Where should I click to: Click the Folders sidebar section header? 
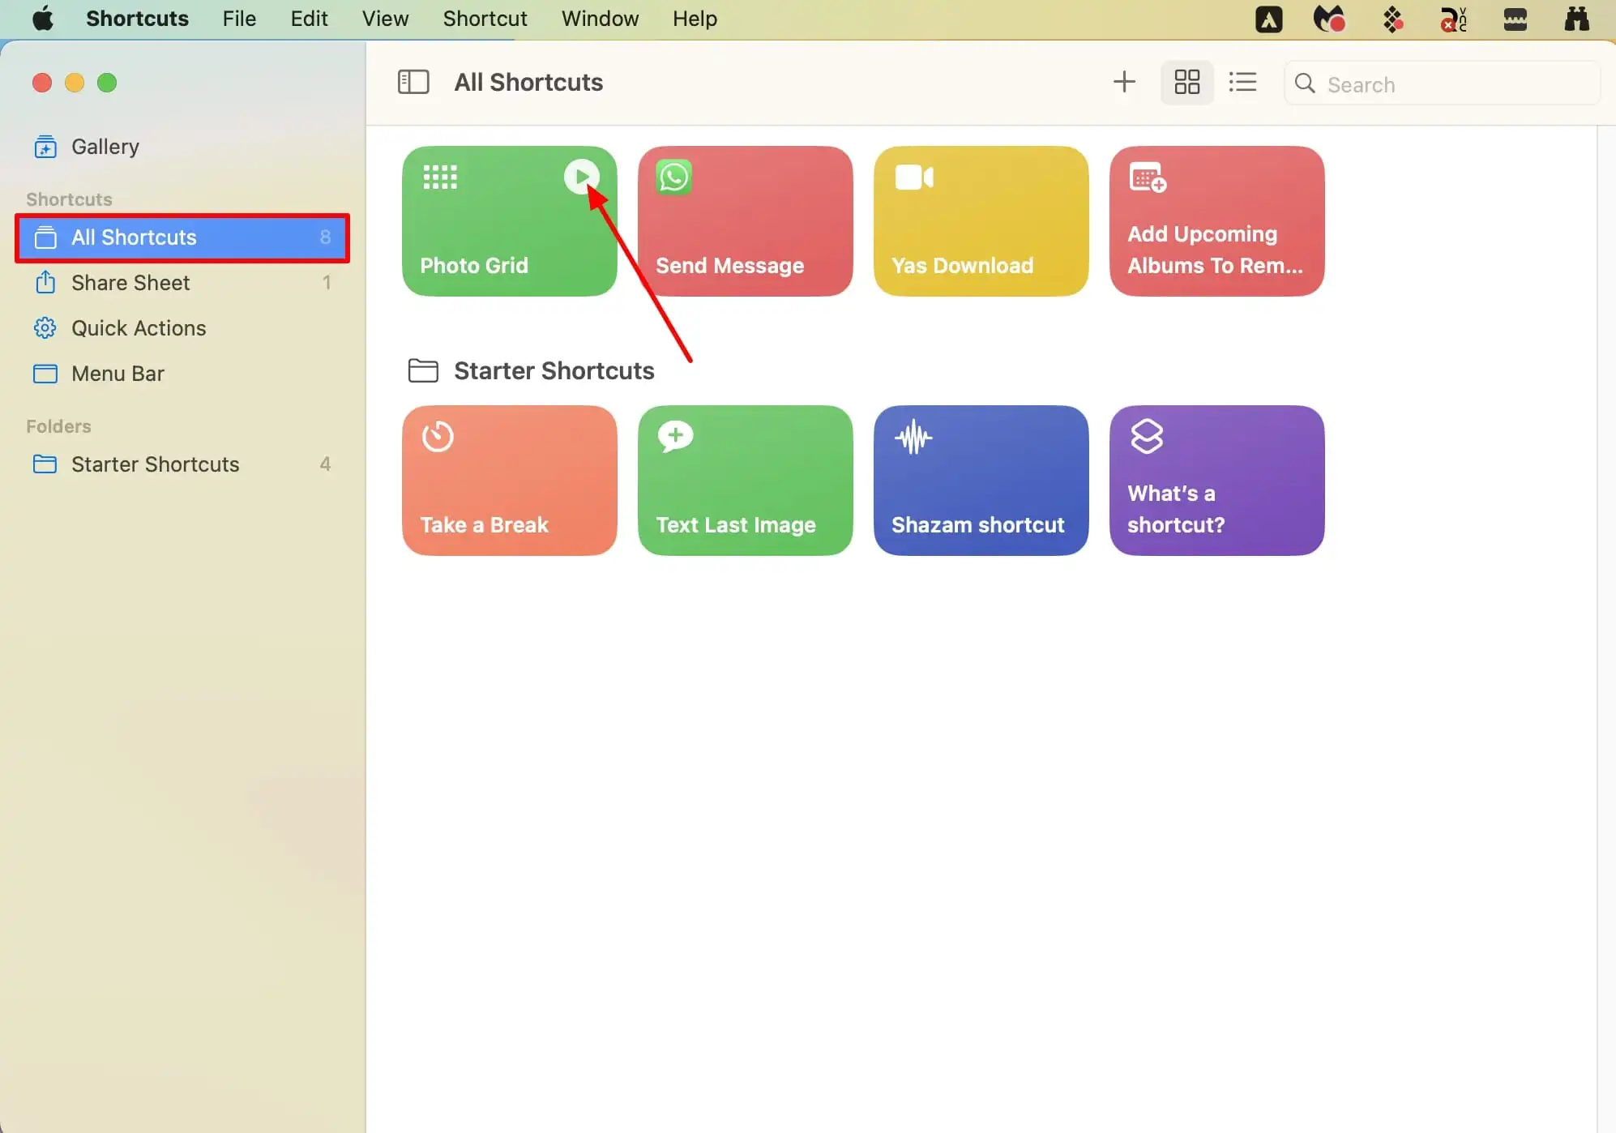tap(58, 426)
